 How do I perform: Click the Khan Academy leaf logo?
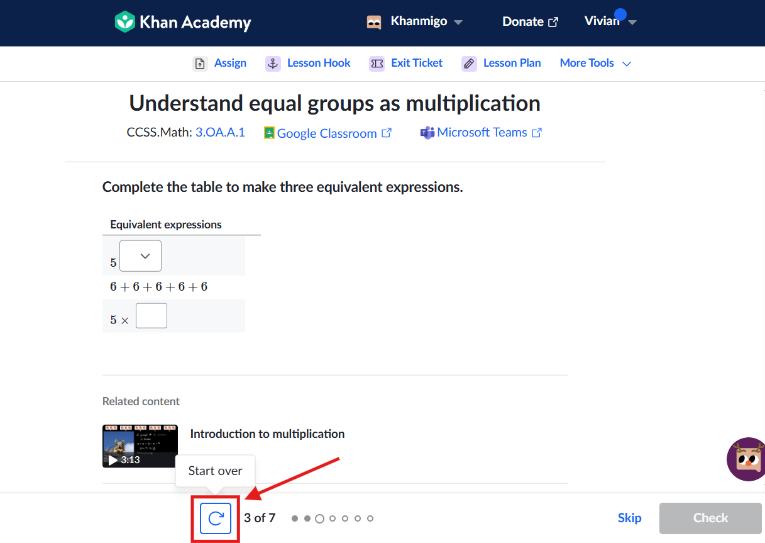125,22
